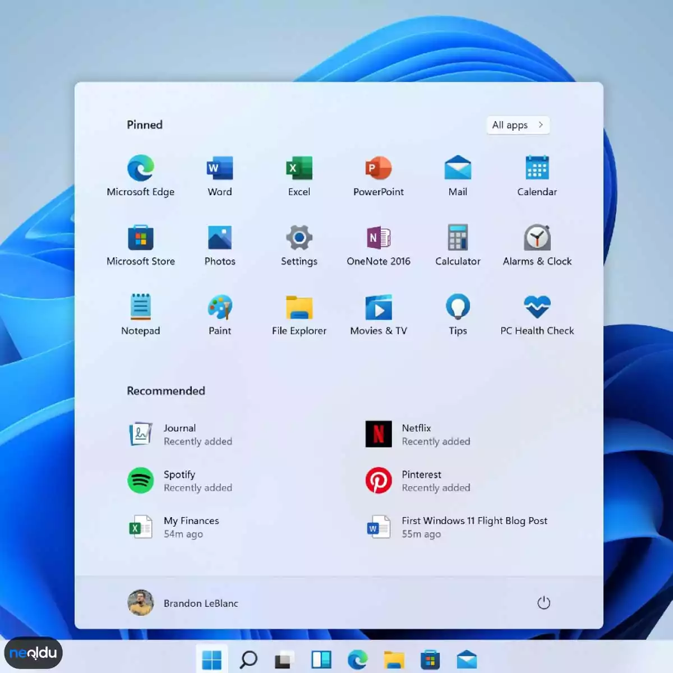Click the taskbar Search magnifier

point(248,660)
